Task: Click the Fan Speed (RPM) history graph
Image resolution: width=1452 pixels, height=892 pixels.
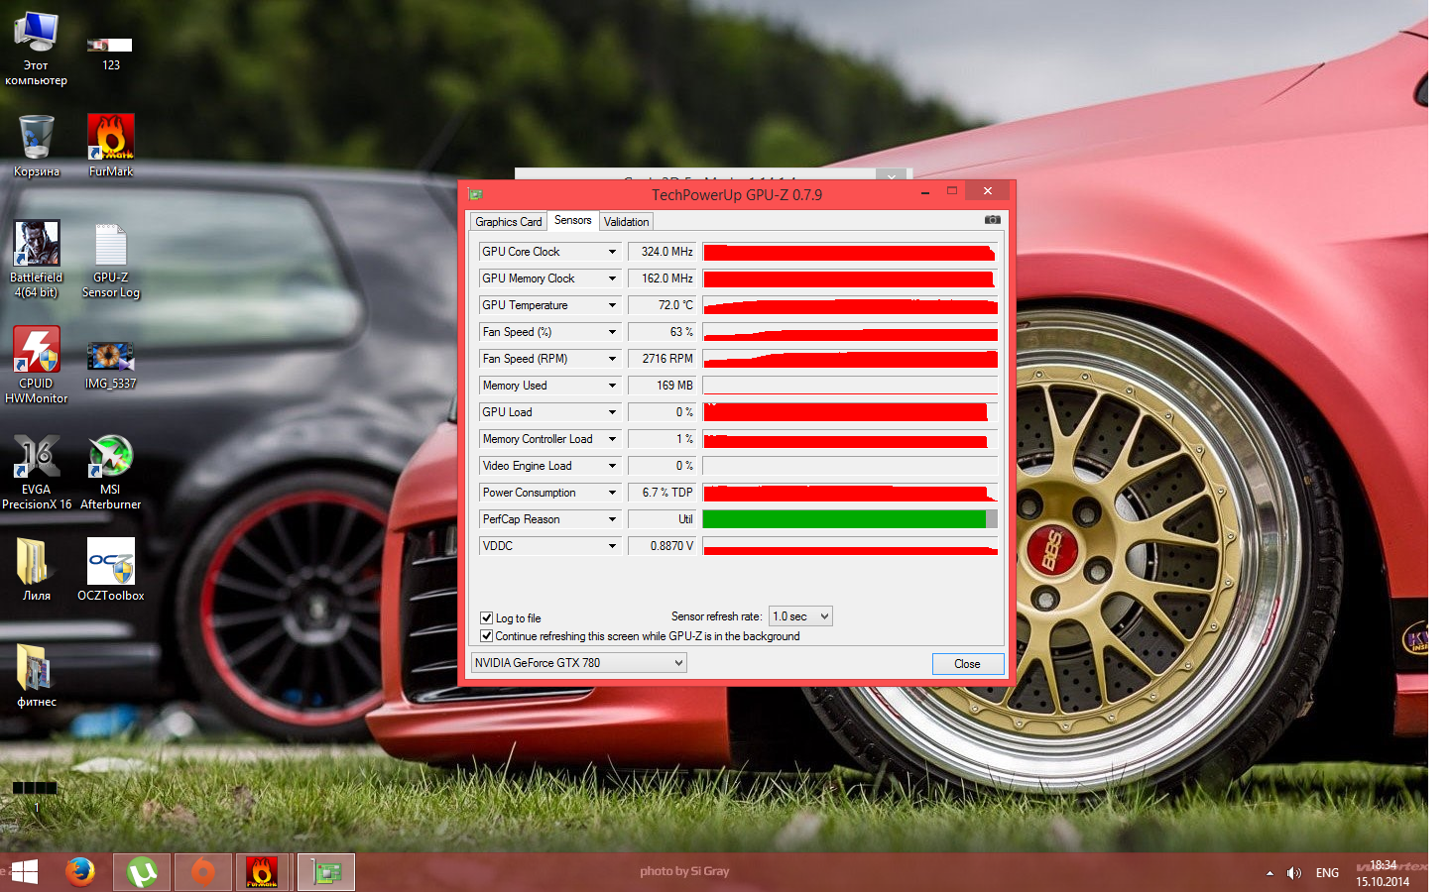Action: pos(850,359)
